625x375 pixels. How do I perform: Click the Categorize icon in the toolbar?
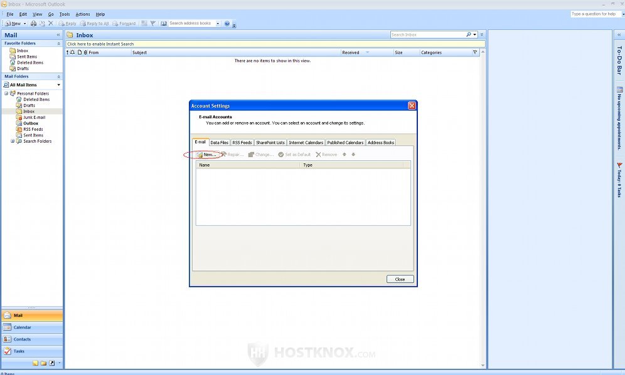pyautogui.click(x=144, y=23)
